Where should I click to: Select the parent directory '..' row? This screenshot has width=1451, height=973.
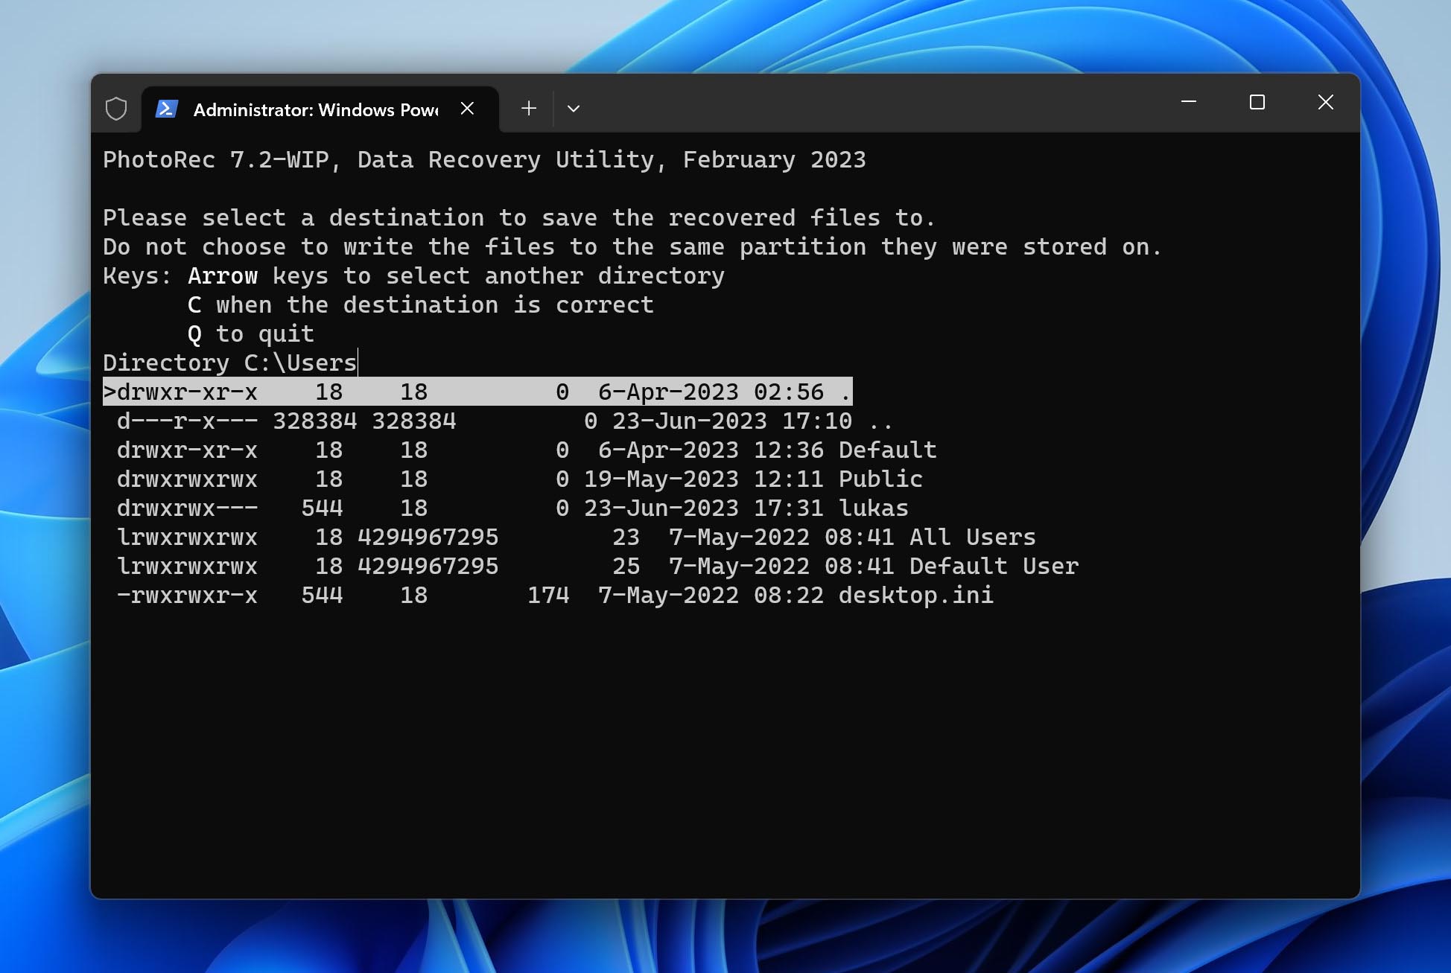(505, 421)
